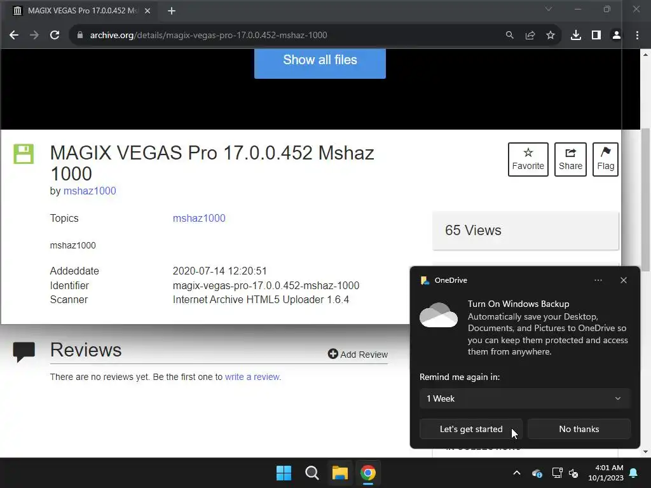Share this archive item

point(570,159)
